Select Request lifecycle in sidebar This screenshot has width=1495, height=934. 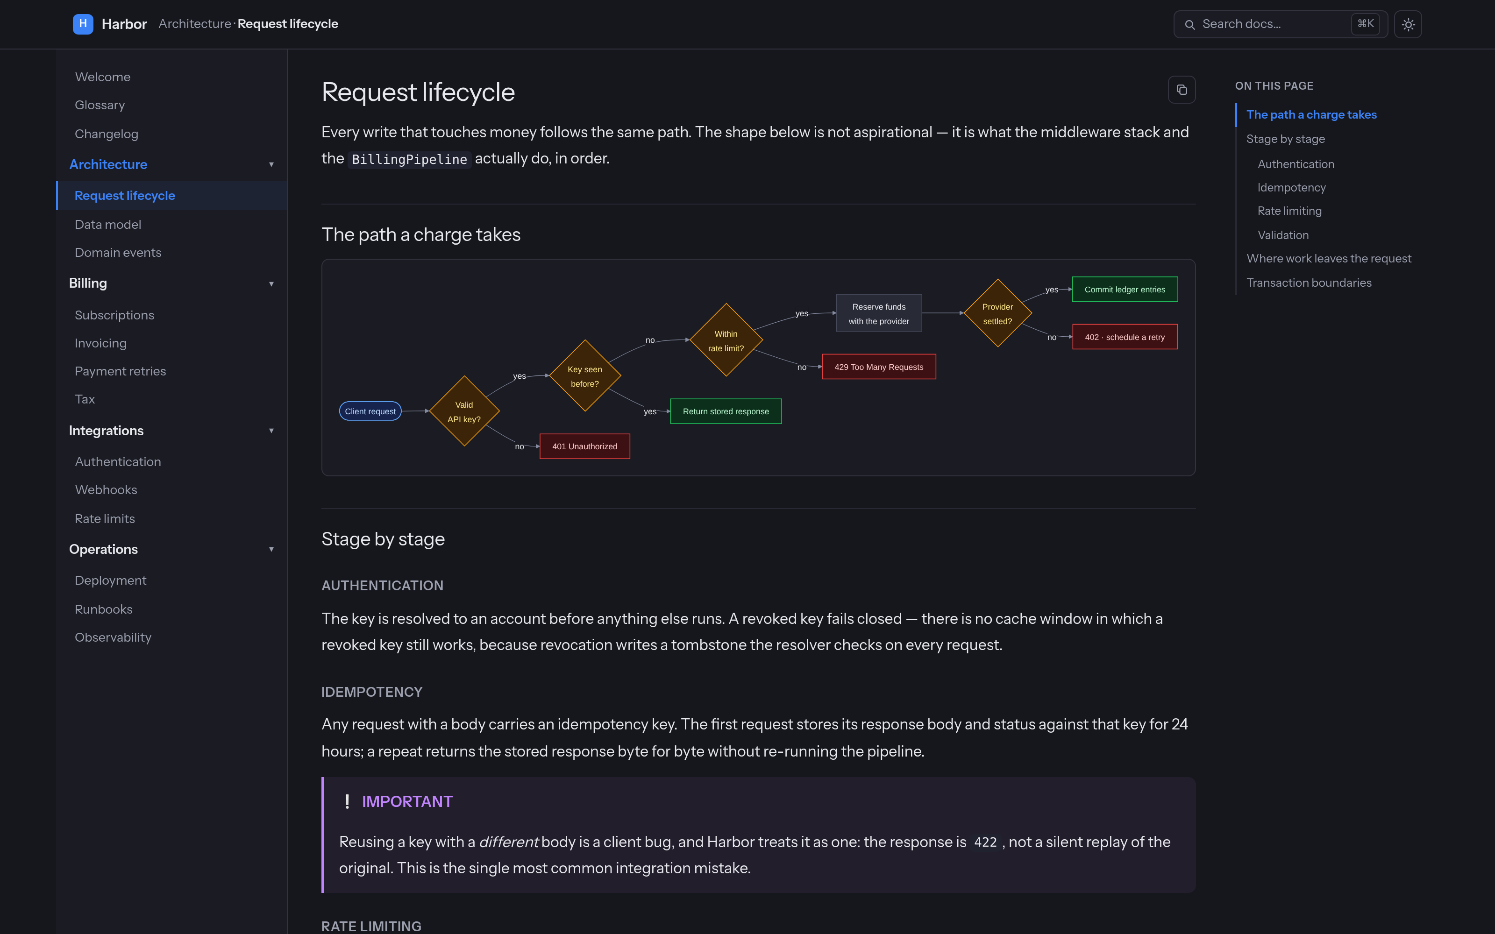(x=172, y=195)
